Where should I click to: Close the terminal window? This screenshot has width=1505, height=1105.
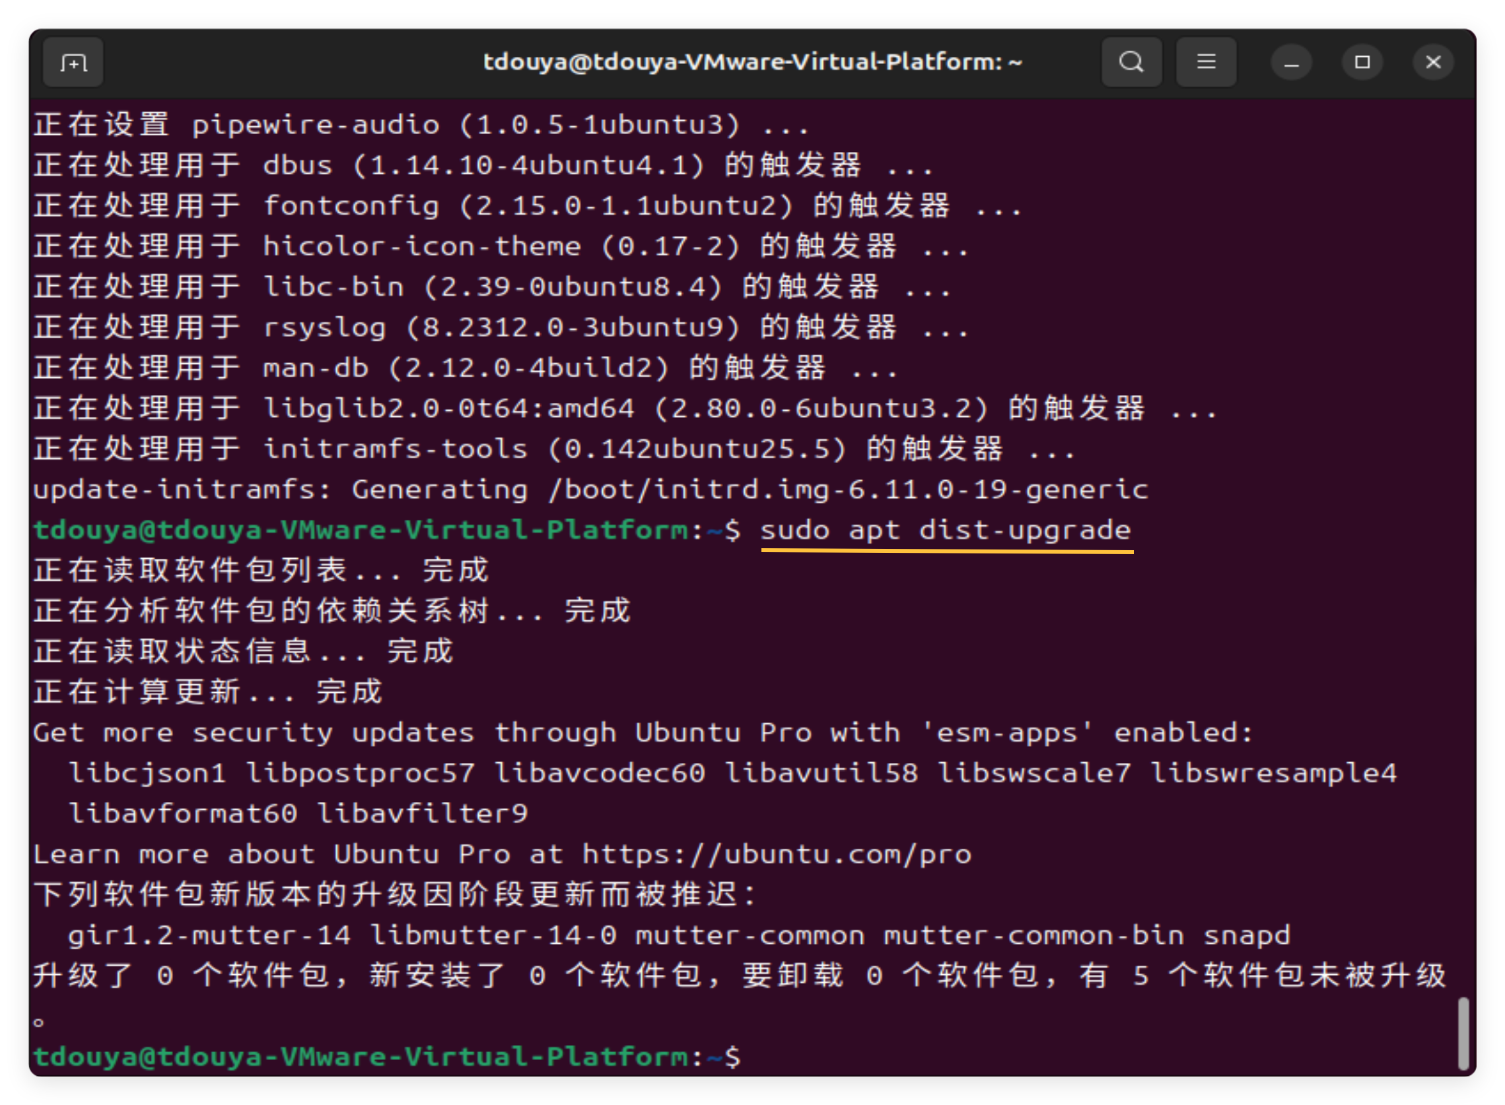point(1434,62)
